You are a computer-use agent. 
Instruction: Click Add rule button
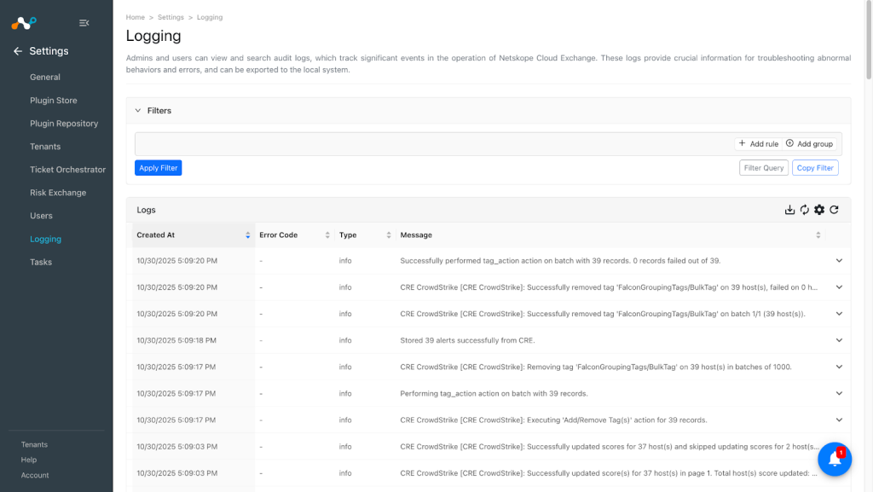[x=758, y=143]
